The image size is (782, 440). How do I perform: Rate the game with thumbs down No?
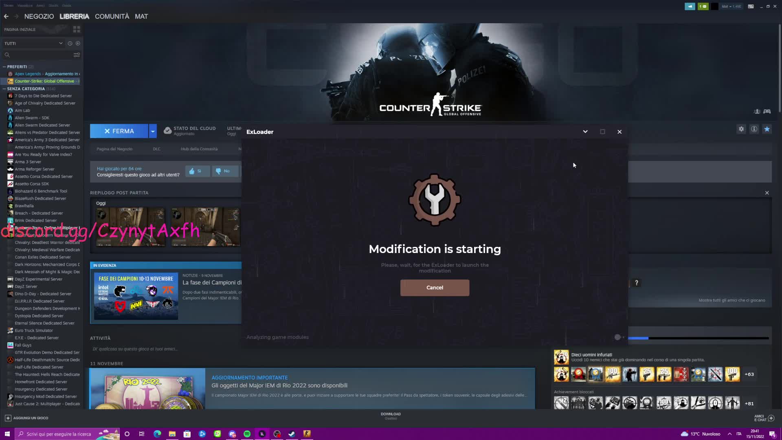[224, 171]
